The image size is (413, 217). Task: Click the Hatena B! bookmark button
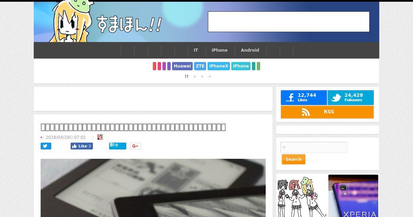(118, 146)
